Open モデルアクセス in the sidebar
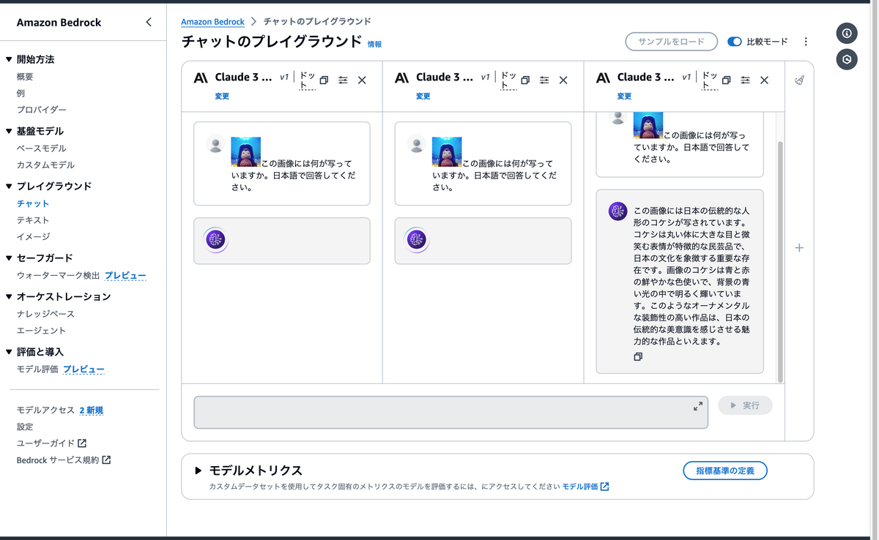879x540 pixels. coord(45,410)
